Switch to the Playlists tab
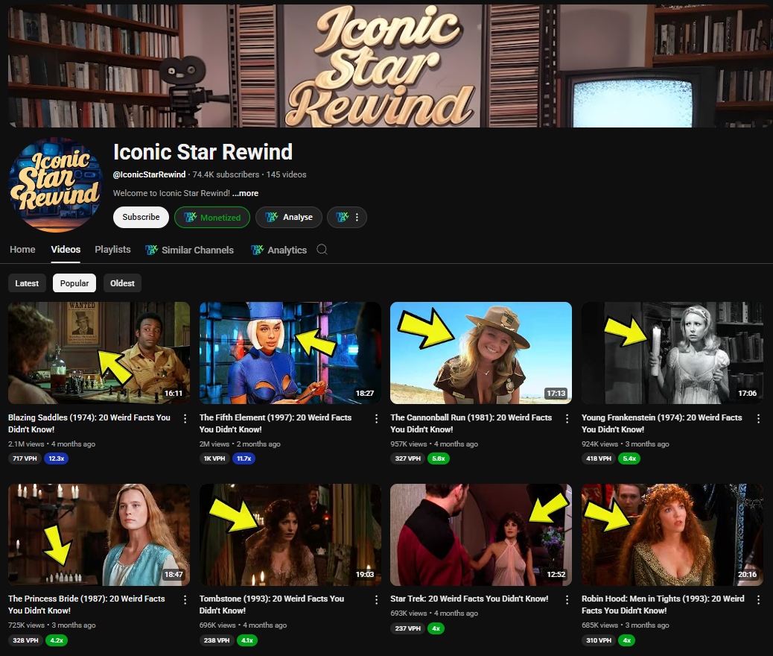 [112, 250]
